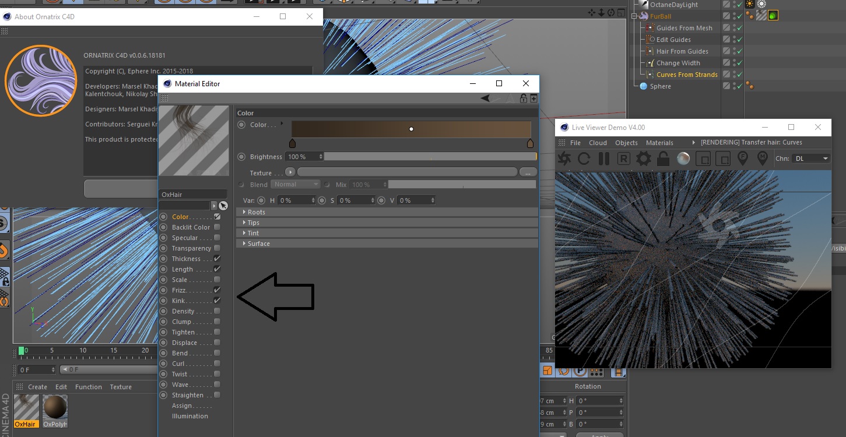Select the material picker M pin icon
Image resolution: width=846 pixels, height=437 pixels.
click(762, 158)
